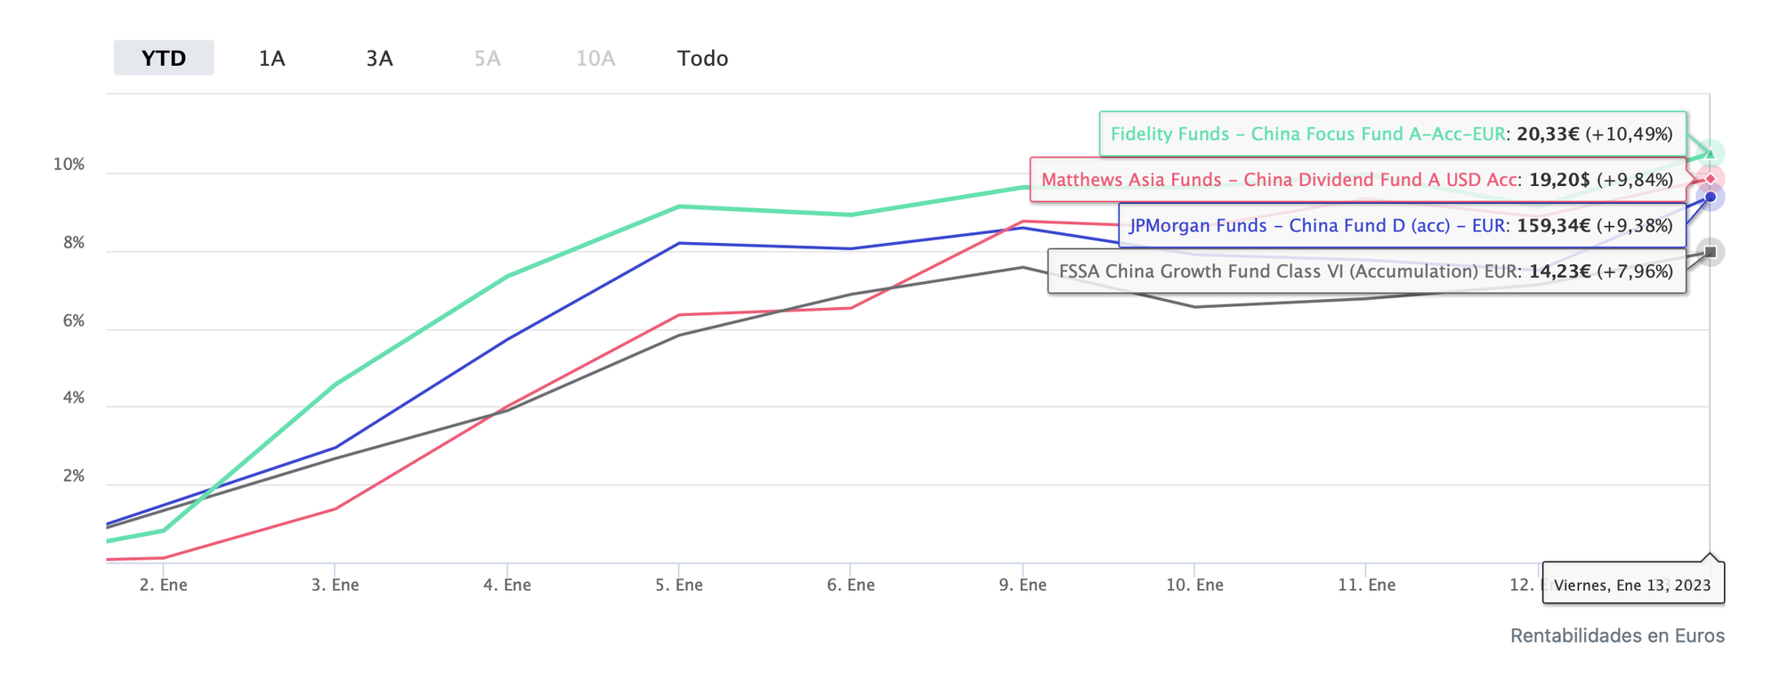The width and height of the screenshot is (1780, 688).
Task: Click the greyed-out 5A range option
Action: (x=487, y=59)
